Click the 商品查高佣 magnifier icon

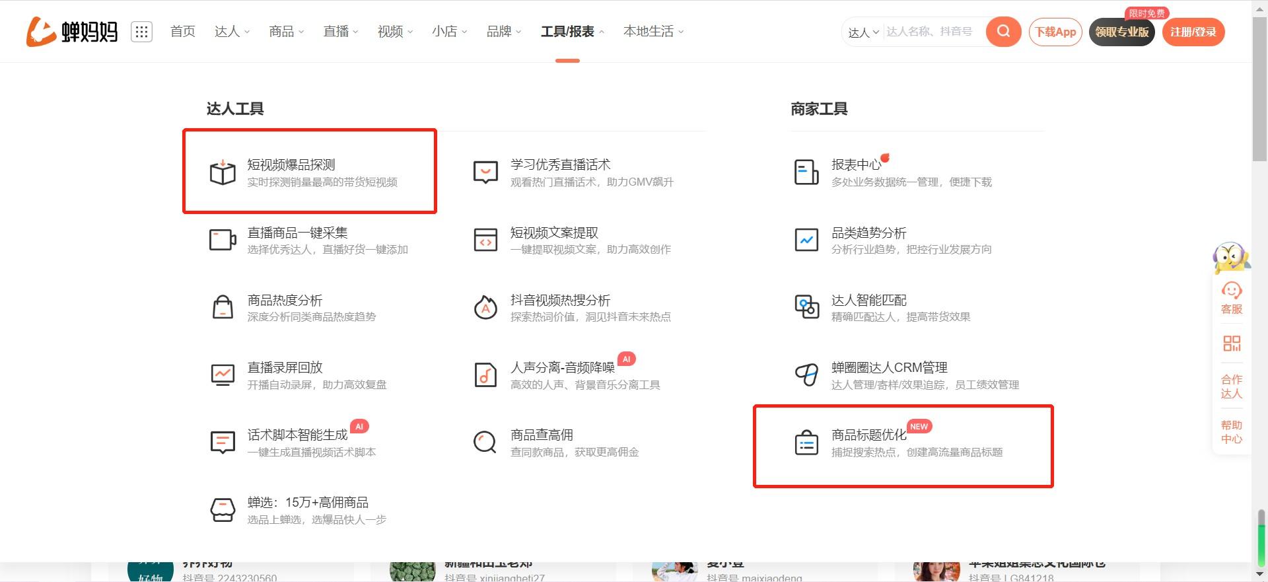[485, 442]
